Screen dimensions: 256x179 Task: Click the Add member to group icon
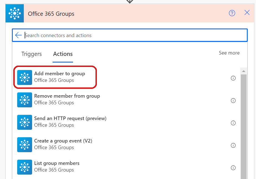pyautogui.click(x=25, y=77)
